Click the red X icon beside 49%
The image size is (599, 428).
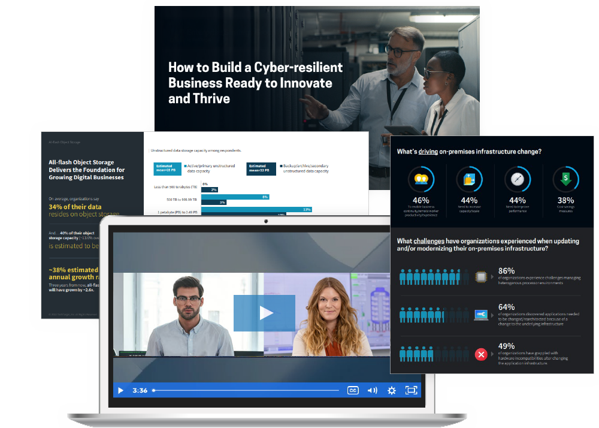click(x=481, y=355)
